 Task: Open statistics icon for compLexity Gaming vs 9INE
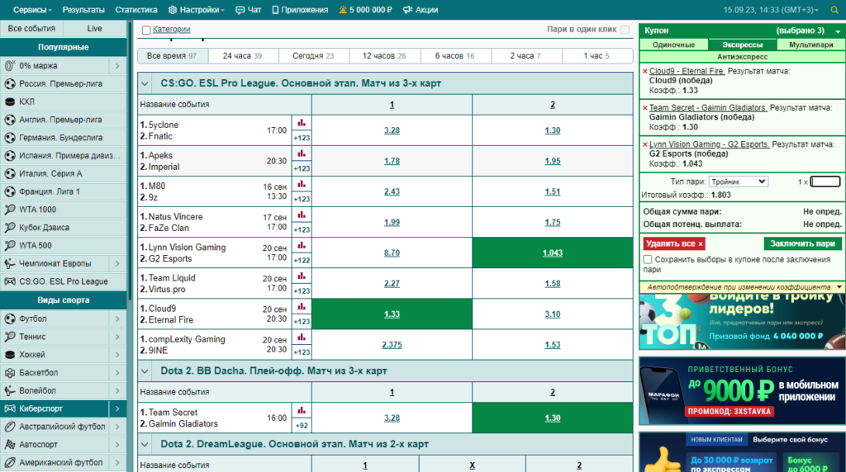coord(302,337)
